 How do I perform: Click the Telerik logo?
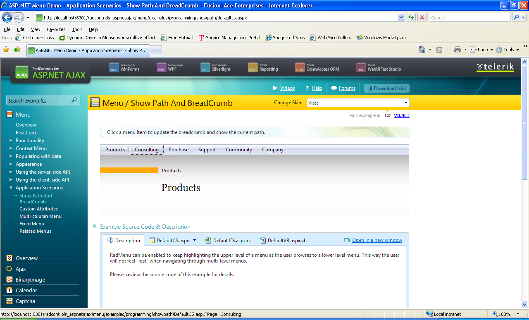[495, 67]
